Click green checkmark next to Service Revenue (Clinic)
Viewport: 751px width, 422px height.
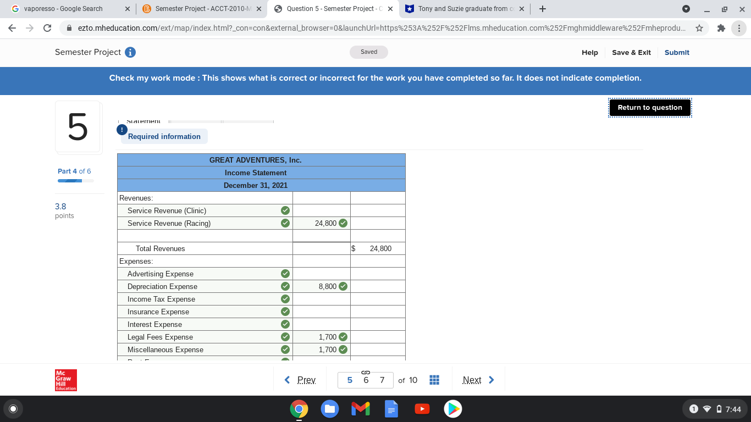285,210
